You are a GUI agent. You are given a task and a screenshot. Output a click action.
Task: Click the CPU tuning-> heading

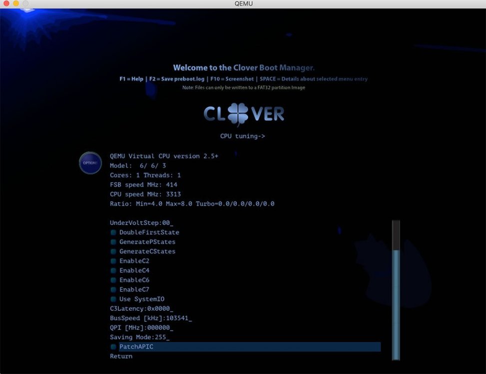pos(243,136)
